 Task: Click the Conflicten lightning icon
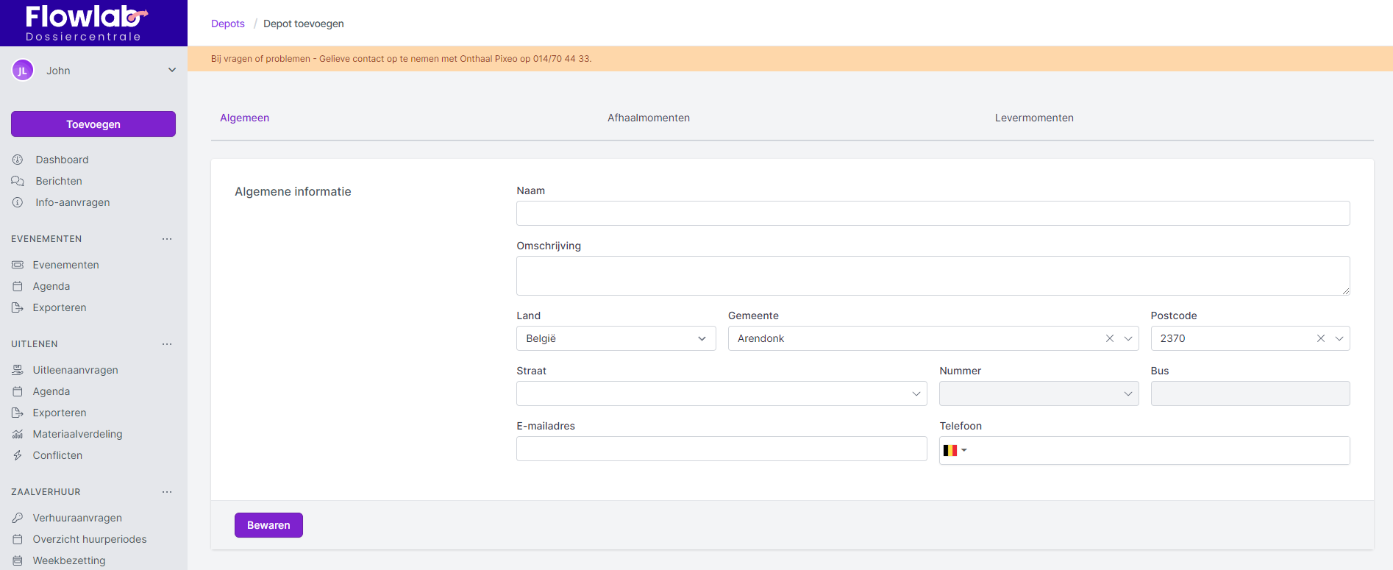coord(18,455)
